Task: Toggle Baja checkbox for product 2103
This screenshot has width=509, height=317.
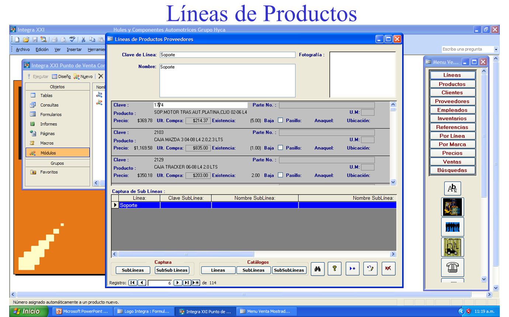Action: (x=280, y=148)
